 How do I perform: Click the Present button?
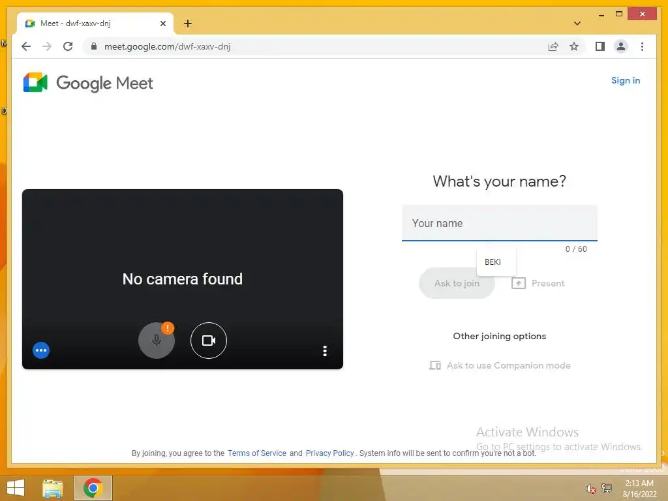click(538, 283)
